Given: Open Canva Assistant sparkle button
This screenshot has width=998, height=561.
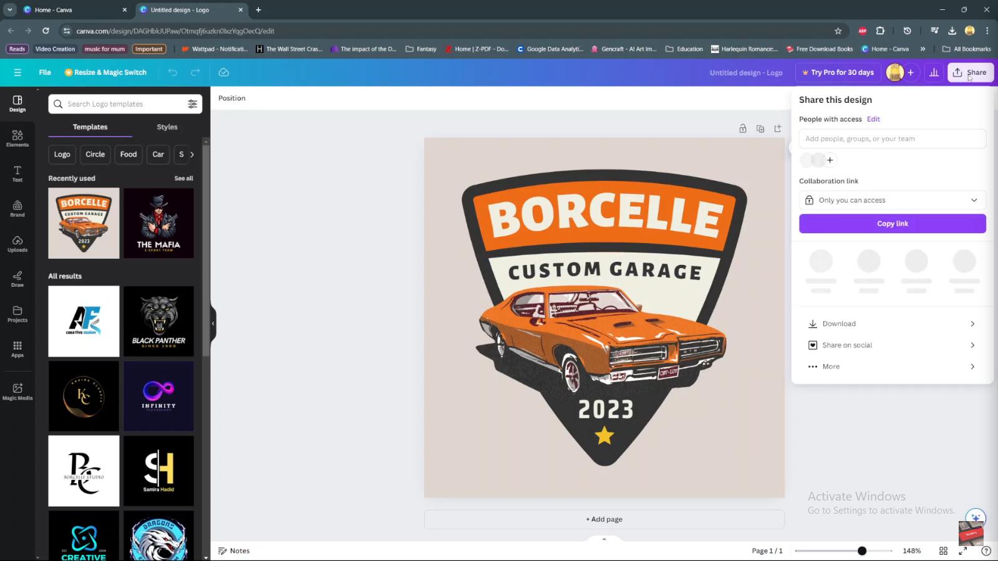Looking at the screenshot, I should (x=976, y=518).
